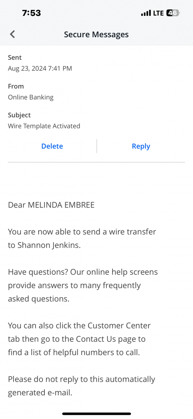Screen dimensions: 193x419
Task: Tap the Customer Center tab instruction text
Action: 79,339
